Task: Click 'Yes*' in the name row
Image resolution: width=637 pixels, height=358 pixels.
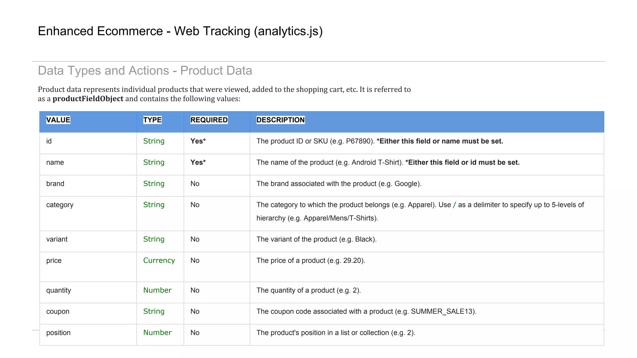Action: click(198, 162)
